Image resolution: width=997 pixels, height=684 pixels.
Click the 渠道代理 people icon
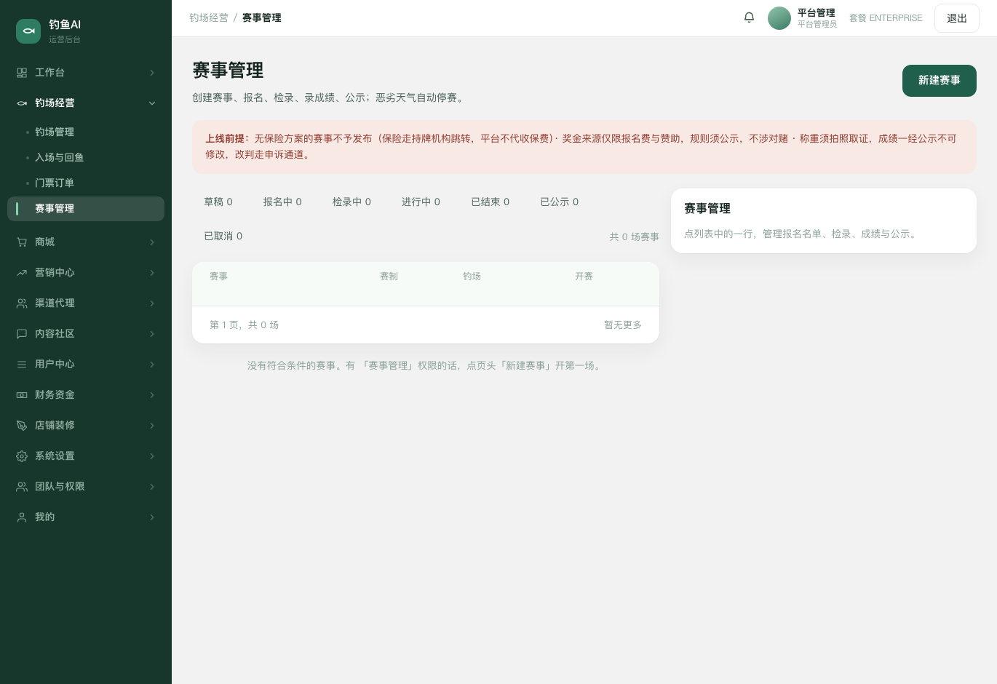(22, 303)
